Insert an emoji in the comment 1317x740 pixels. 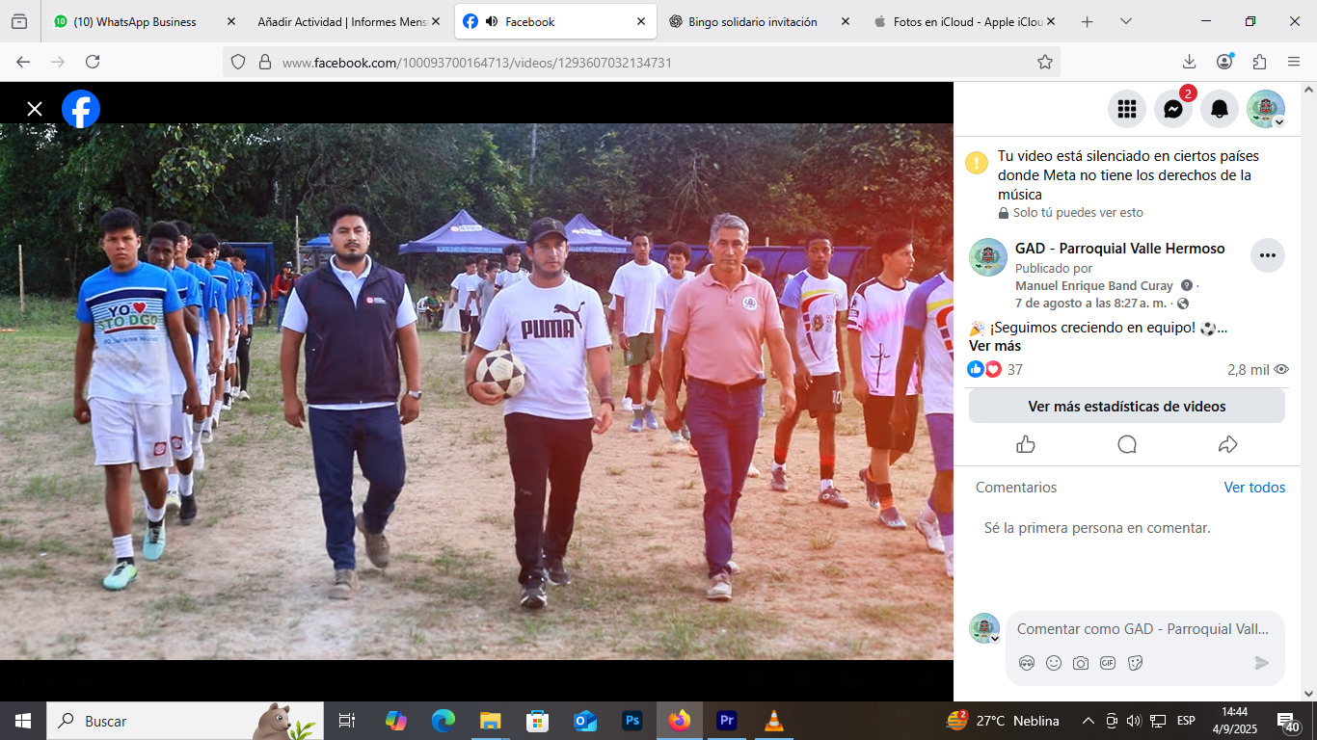click(1054, 663)
